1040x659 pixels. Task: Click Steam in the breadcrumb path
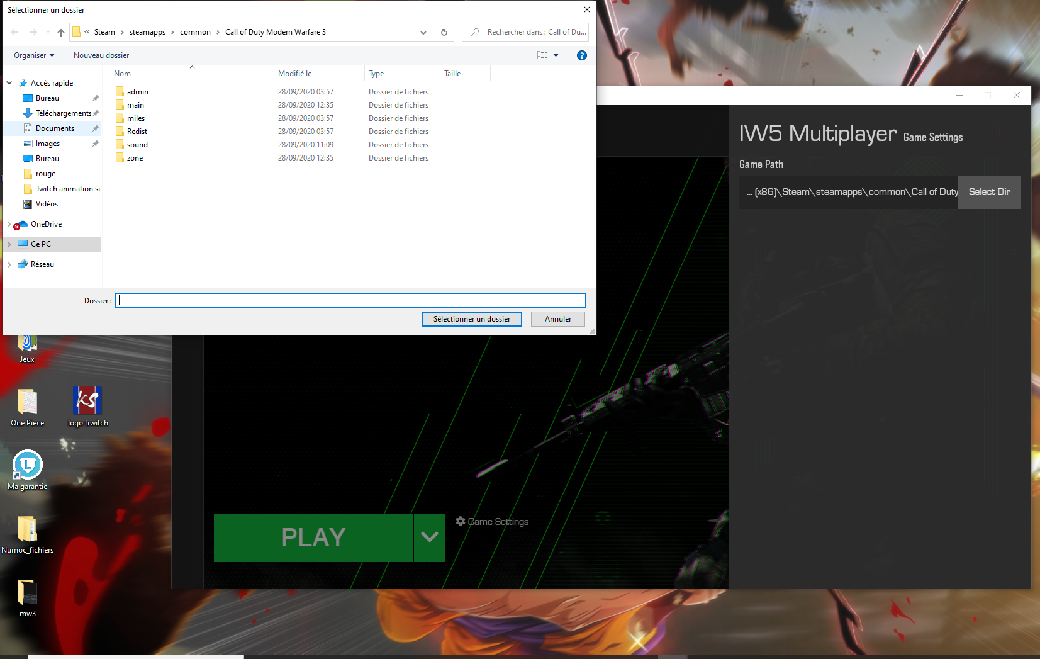click(x=104, y=32)
